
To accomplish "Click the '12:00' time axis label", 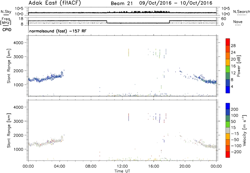I will pyautogui.click(x=122, y=166).
